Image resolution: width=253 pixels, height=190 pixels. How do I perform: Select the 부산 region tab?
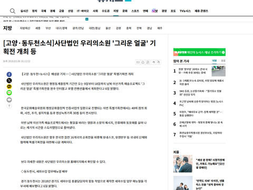48,28
